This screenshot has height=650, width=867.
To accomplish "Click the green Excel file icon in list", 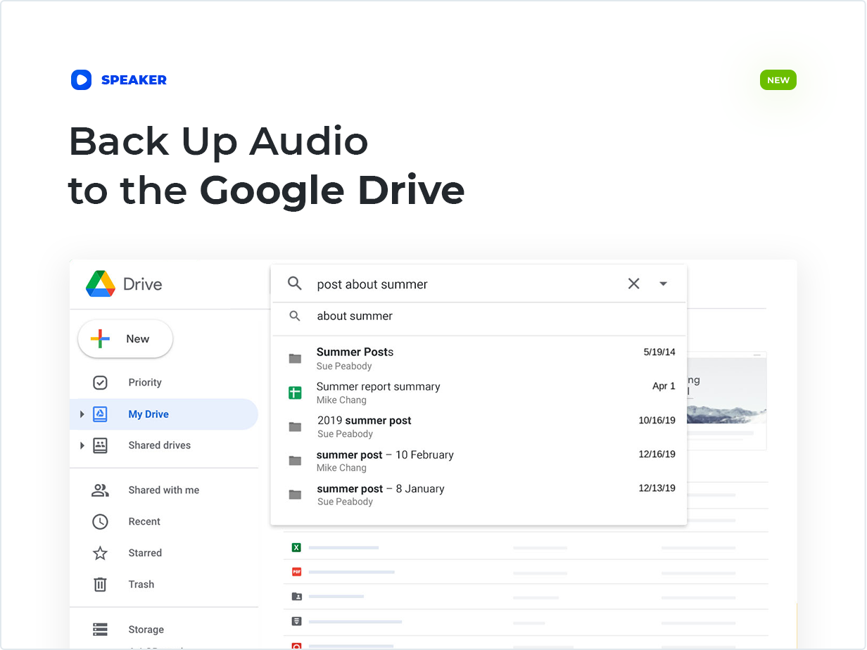I will 296,547.
